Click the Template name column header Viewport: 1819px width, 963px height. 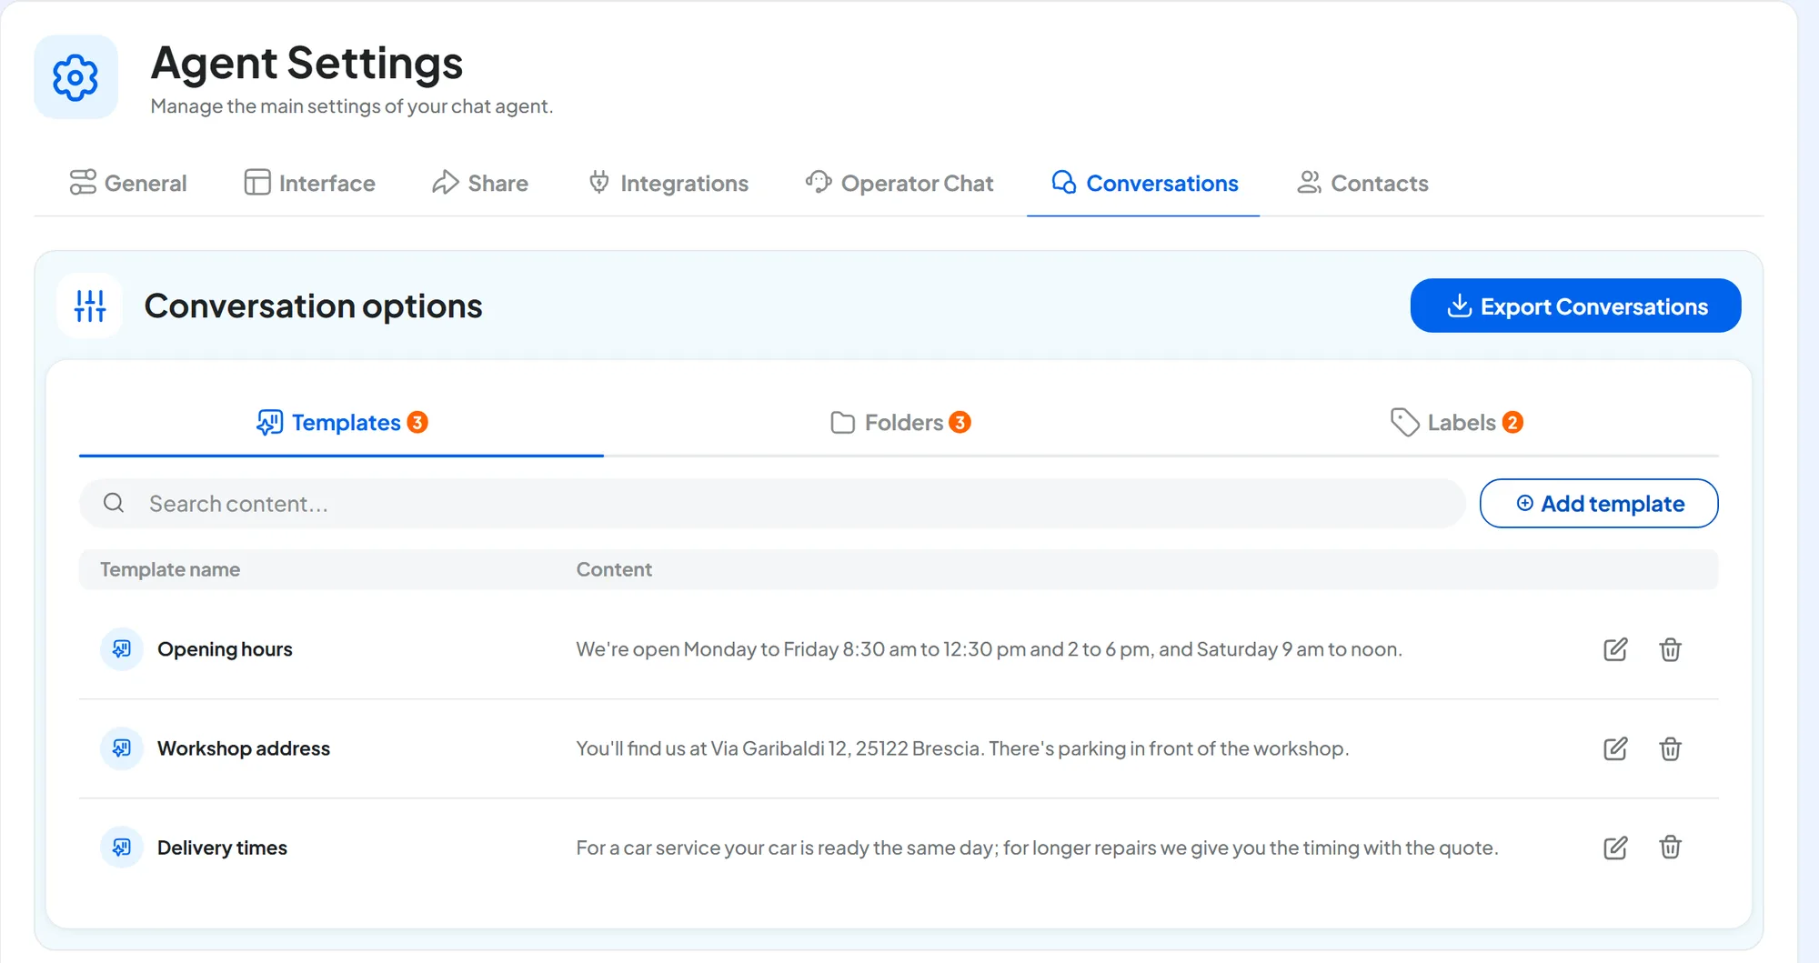pyautogui.click(x=170, y=569)
